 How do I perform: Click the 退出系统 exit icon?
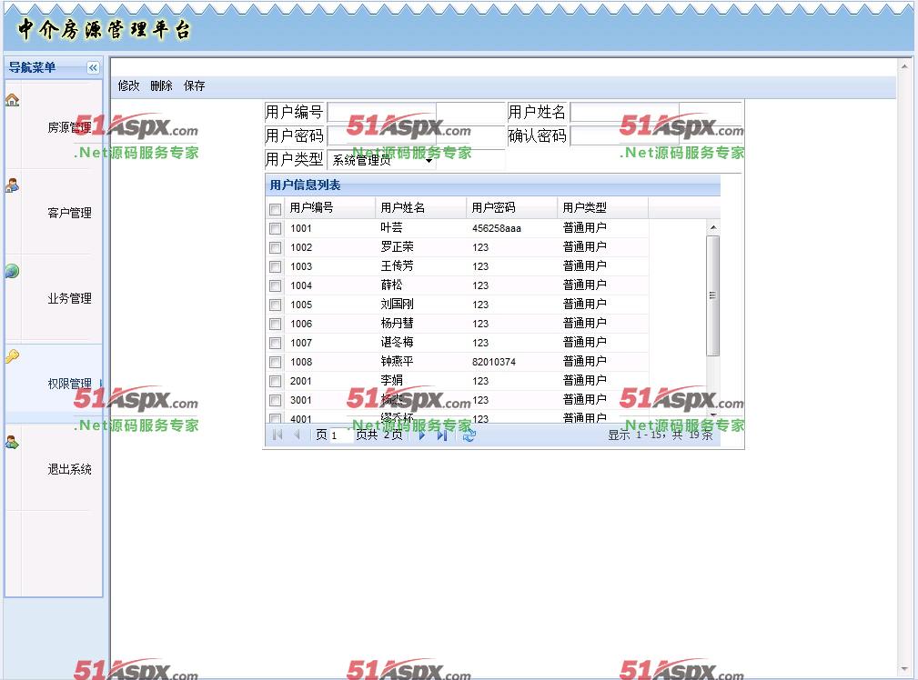(12, 443)
